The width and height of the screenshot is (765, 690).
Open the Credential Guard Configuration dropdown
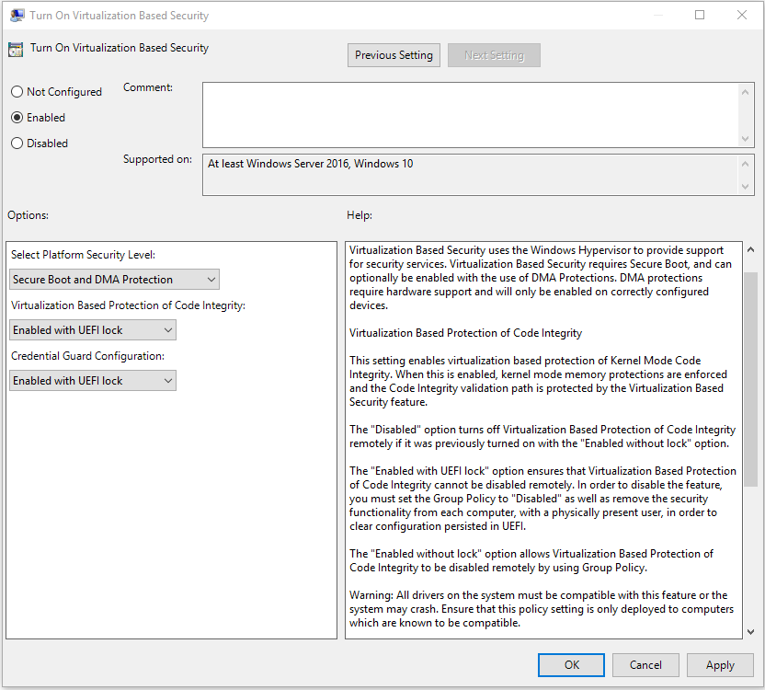coord(92,381)
